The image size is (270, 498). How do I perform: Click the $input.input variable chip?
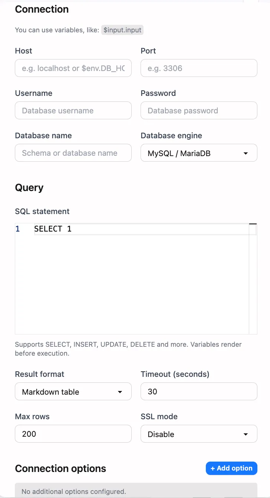point(122,30)
